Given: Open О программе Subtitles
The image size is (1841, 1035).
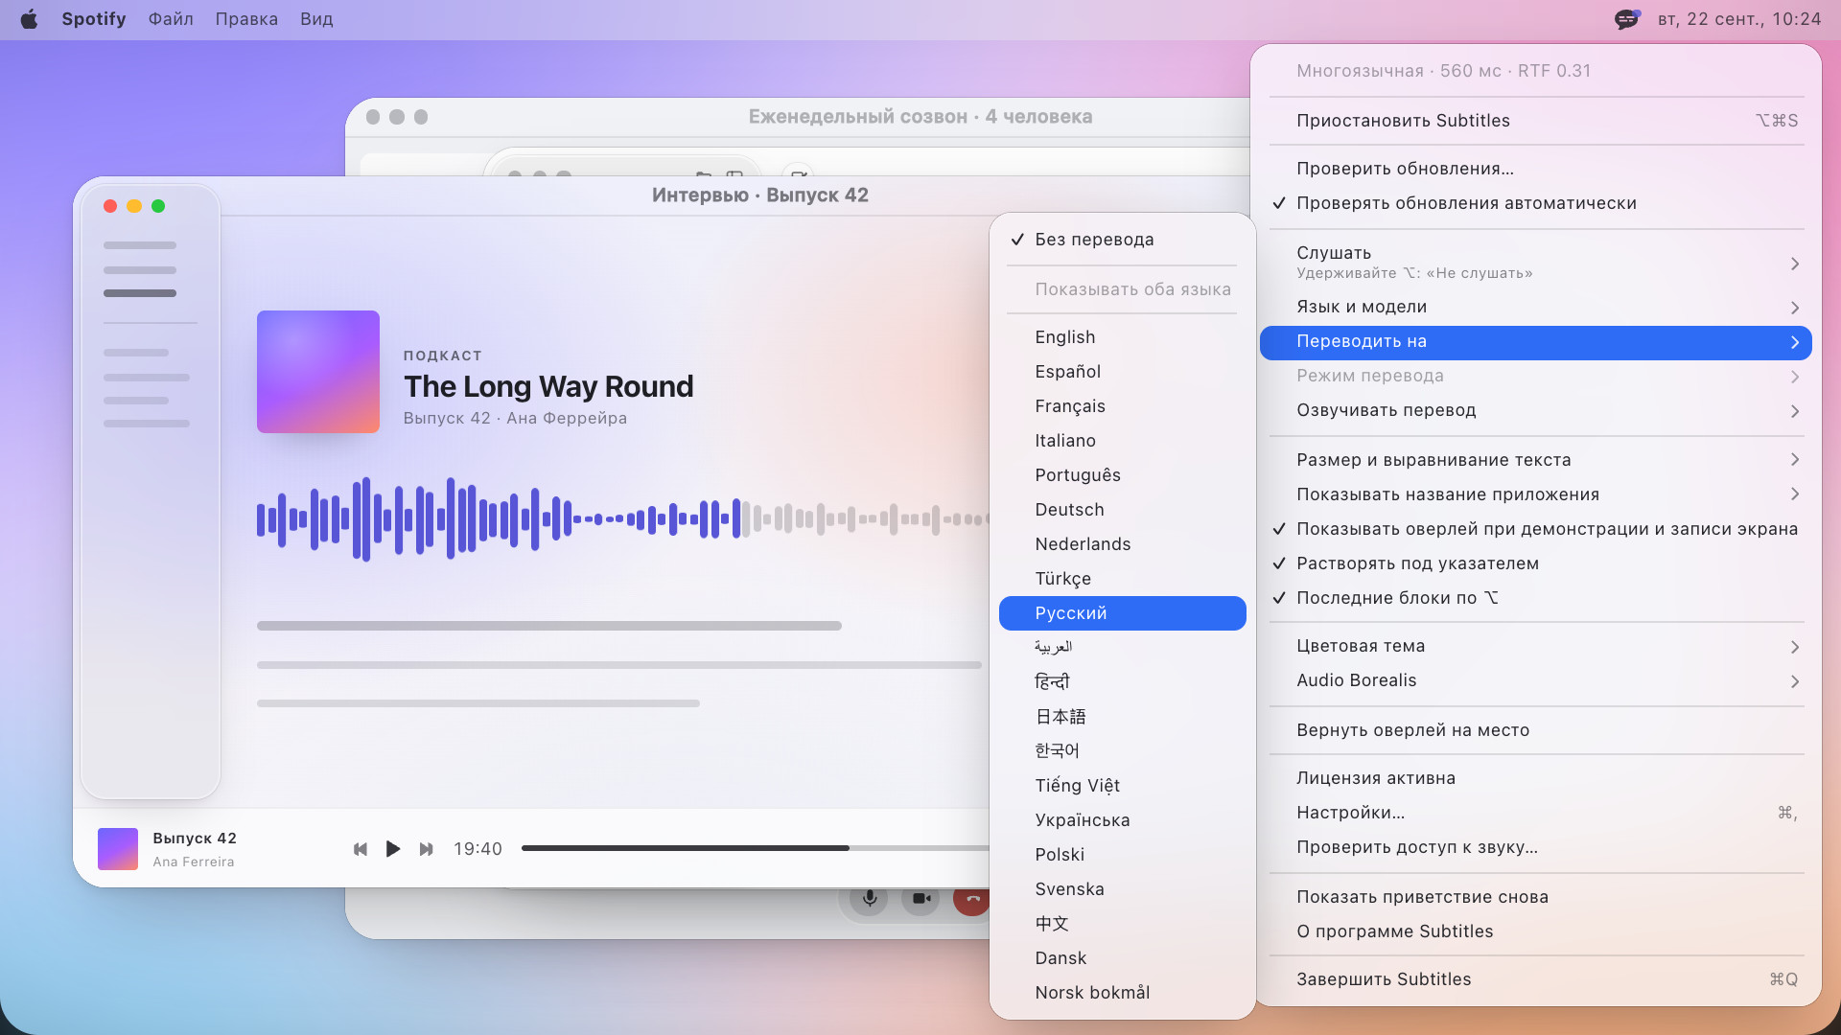Looking at the screenshot, I should [1536, 931].
